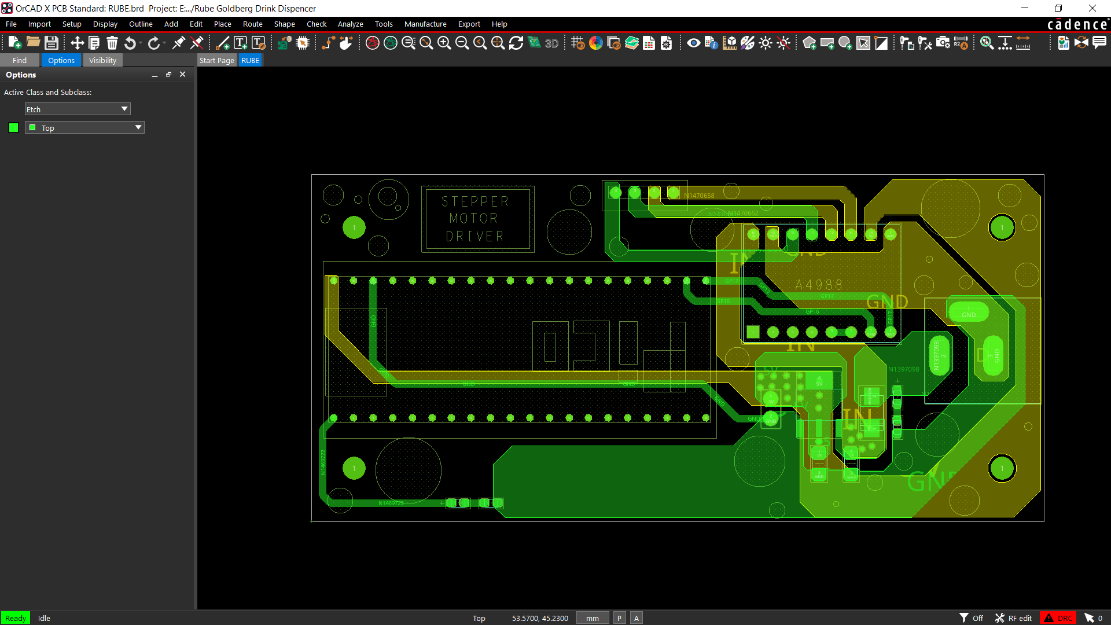Expand the Redo history arrow
Viewport: 1111px width, 625px height.
tap(164, 43)
